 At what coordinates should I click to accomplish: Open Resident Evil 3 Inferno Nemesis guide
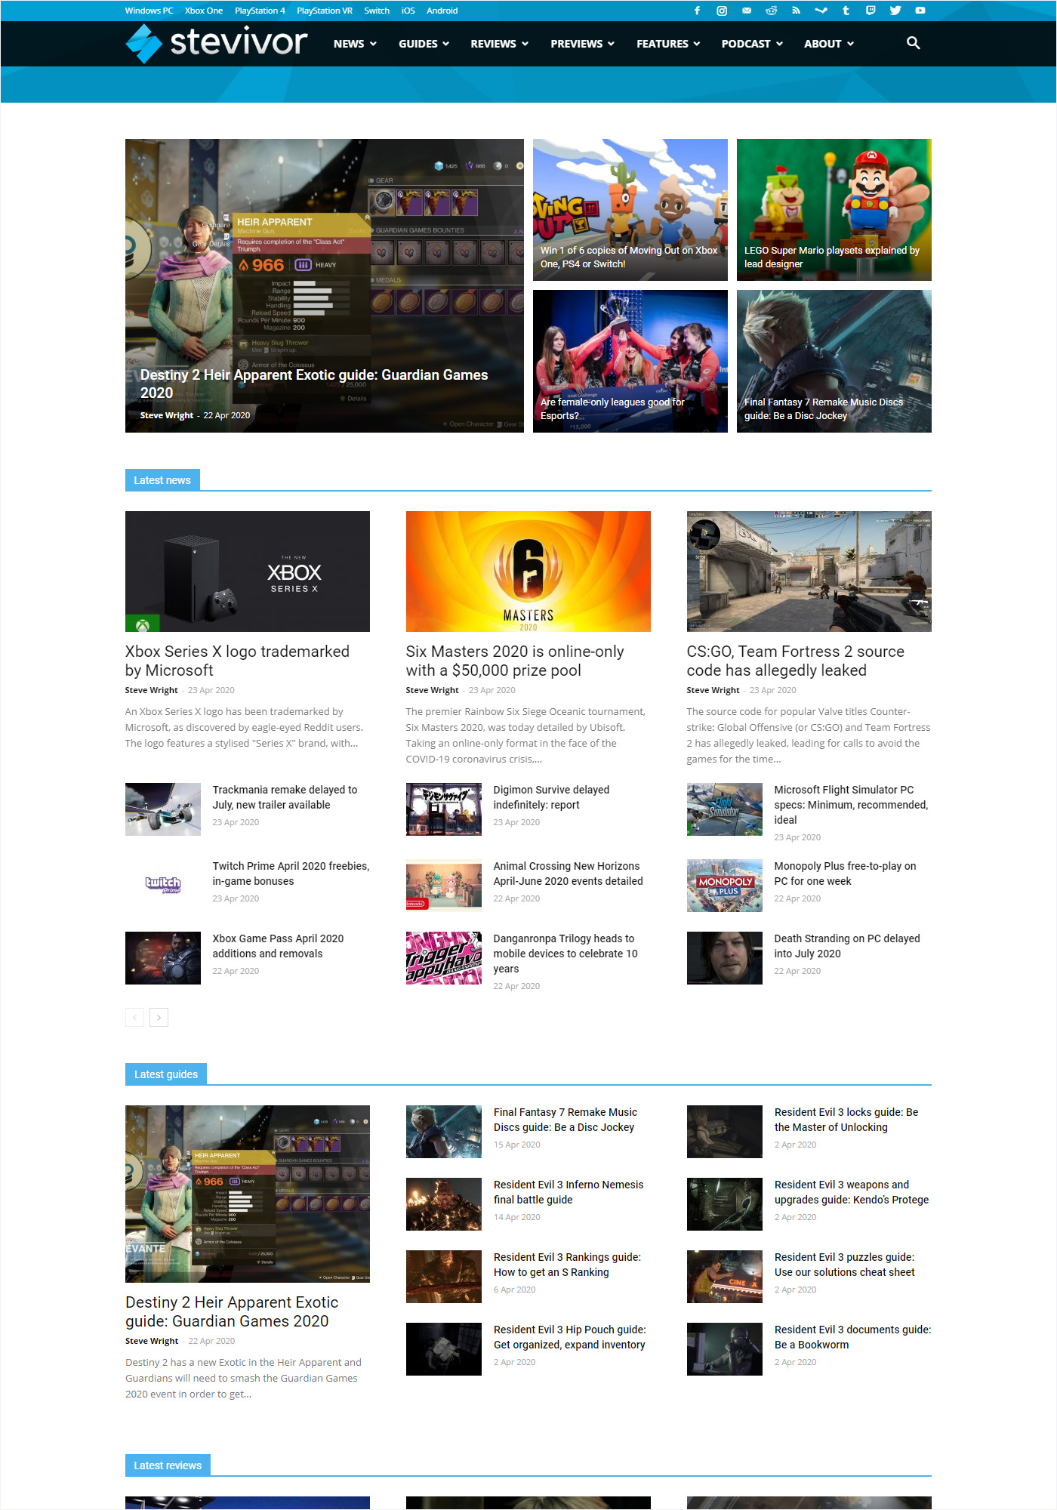[x=569, y=1192]
